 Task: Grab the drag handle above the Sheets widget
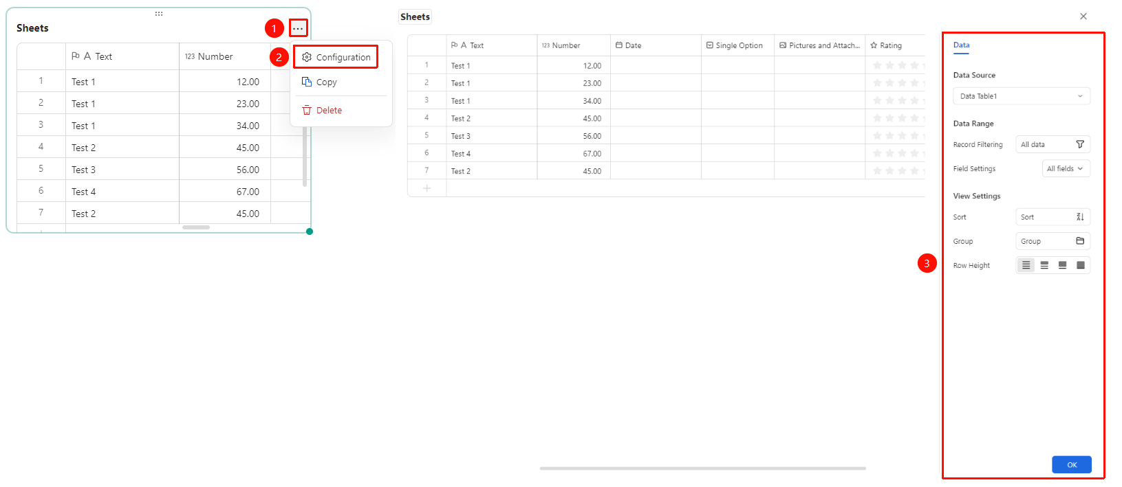pos(159,13)
